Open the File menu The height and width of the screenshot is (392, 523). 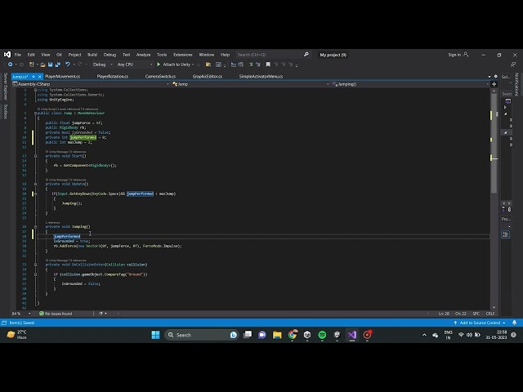coord(18,55)
